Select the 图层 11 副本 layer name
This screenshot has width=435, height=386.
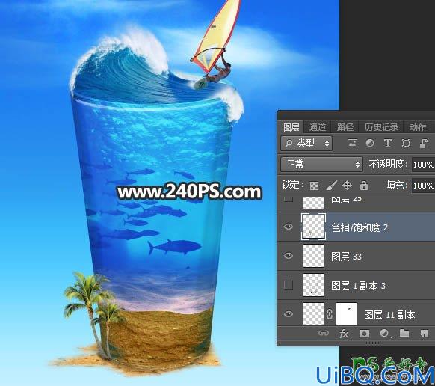(x=389, y=315)
